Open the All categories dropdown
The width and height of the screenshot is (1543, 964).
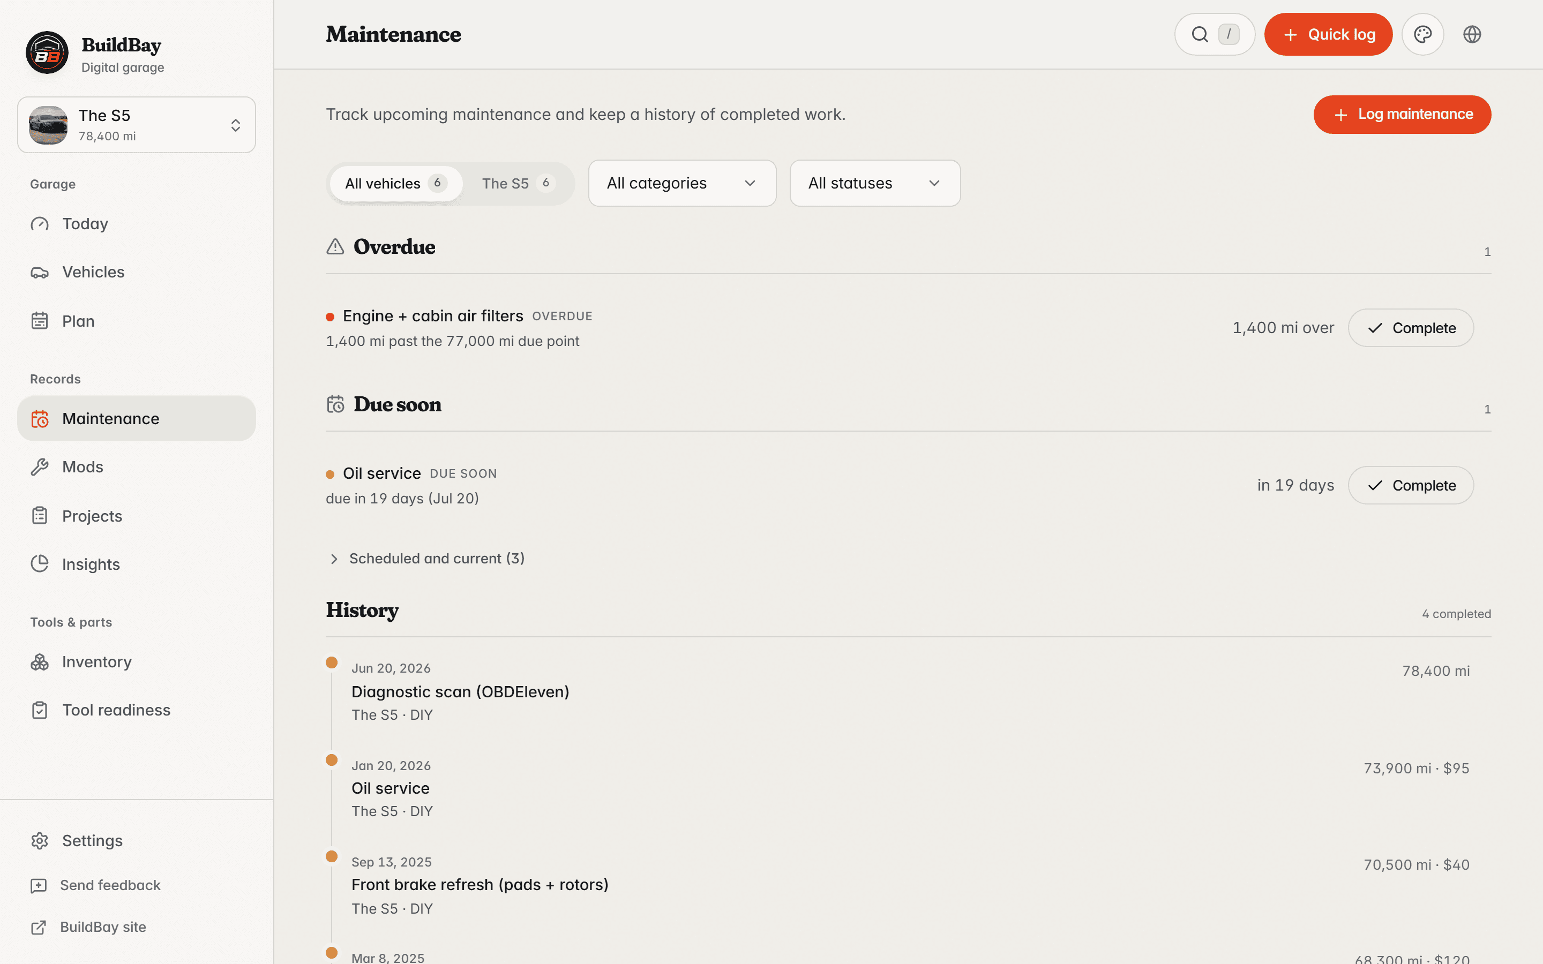tap(681, 183)
